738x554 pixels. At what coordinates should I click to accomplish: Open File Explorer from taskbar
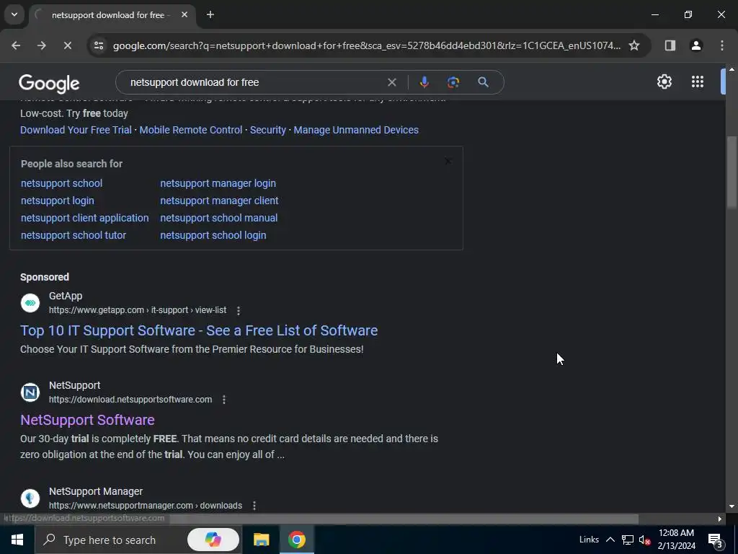pos(261,540)
